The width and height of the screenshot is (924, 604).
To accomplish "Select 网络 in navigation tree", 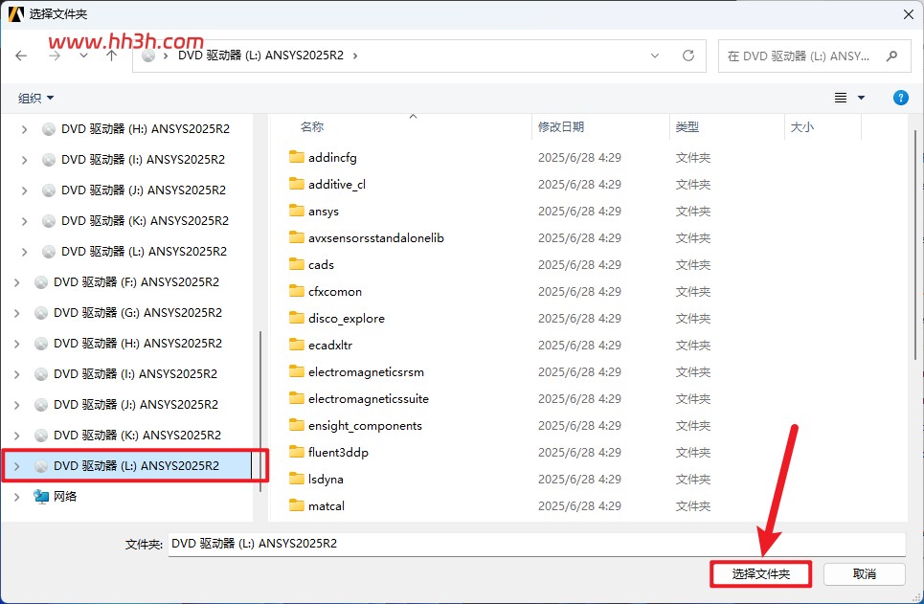I will pyautogui.click(x=65, y=496).
